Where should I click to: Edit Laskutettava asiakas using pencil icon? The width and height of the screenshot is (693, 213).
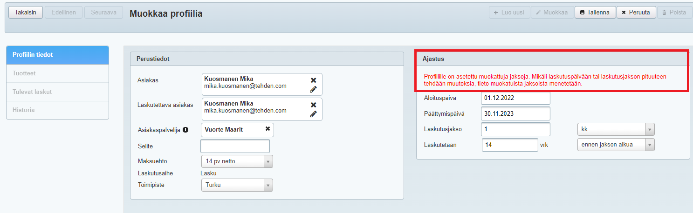point(314,114)
